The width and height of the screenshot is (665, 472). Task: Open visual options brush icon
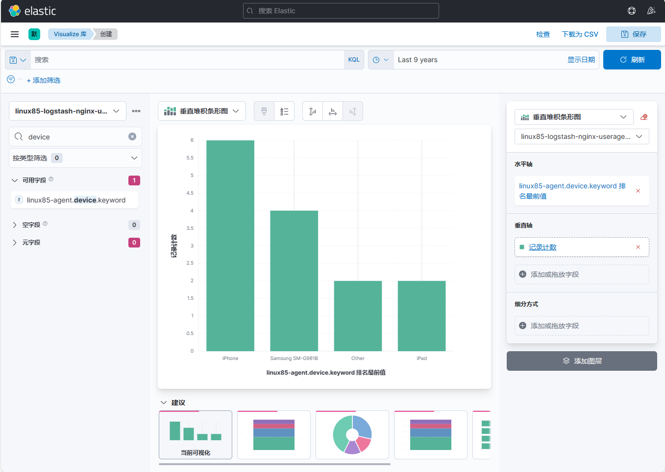point(264,112)
